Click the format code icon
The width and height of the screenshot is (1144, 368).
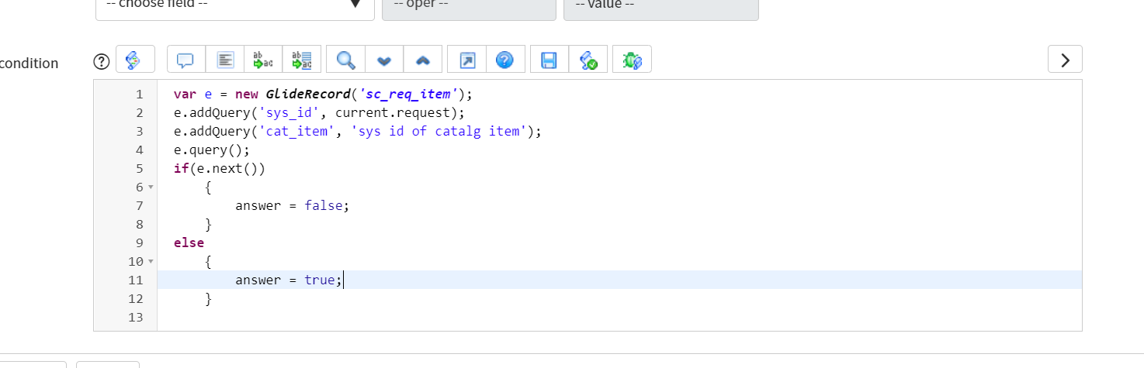(x=225, y=60)
